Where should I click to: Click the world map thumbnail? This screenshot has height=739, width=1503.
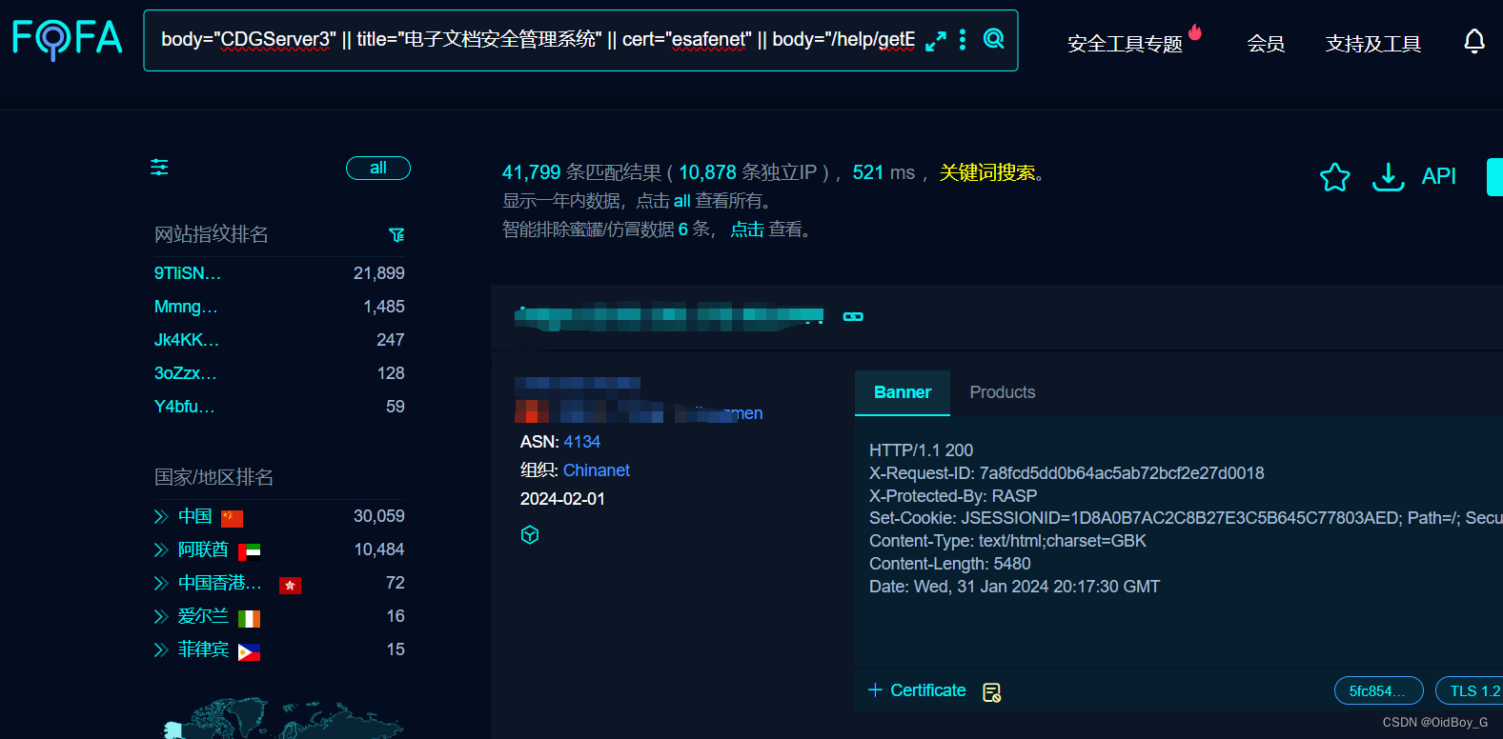coord(283,720)
